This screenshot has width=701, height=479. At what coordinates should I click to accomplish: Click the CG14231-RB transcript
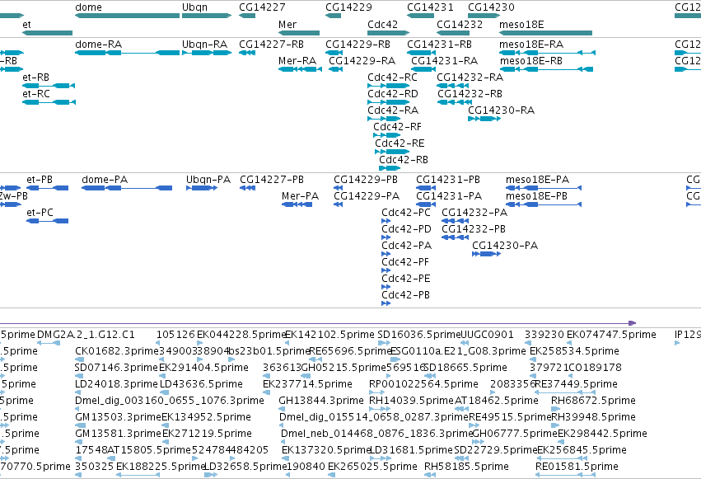(x=421, y=53)
